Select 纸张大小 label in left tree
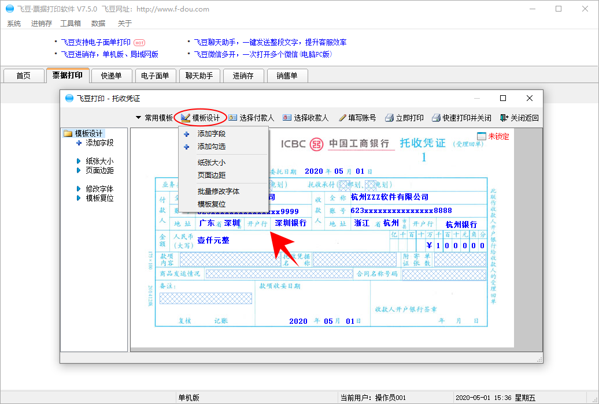Viewport: 599px width, 404px height. click(99, 162)
